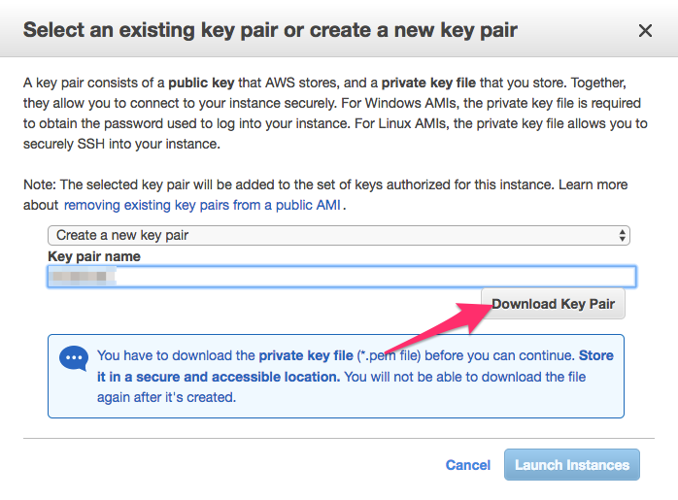Viewport: 678px width, 500px height.
Task: Click private key file text inside blue info box
Action: pyautogui.click(x=306, y=355)
